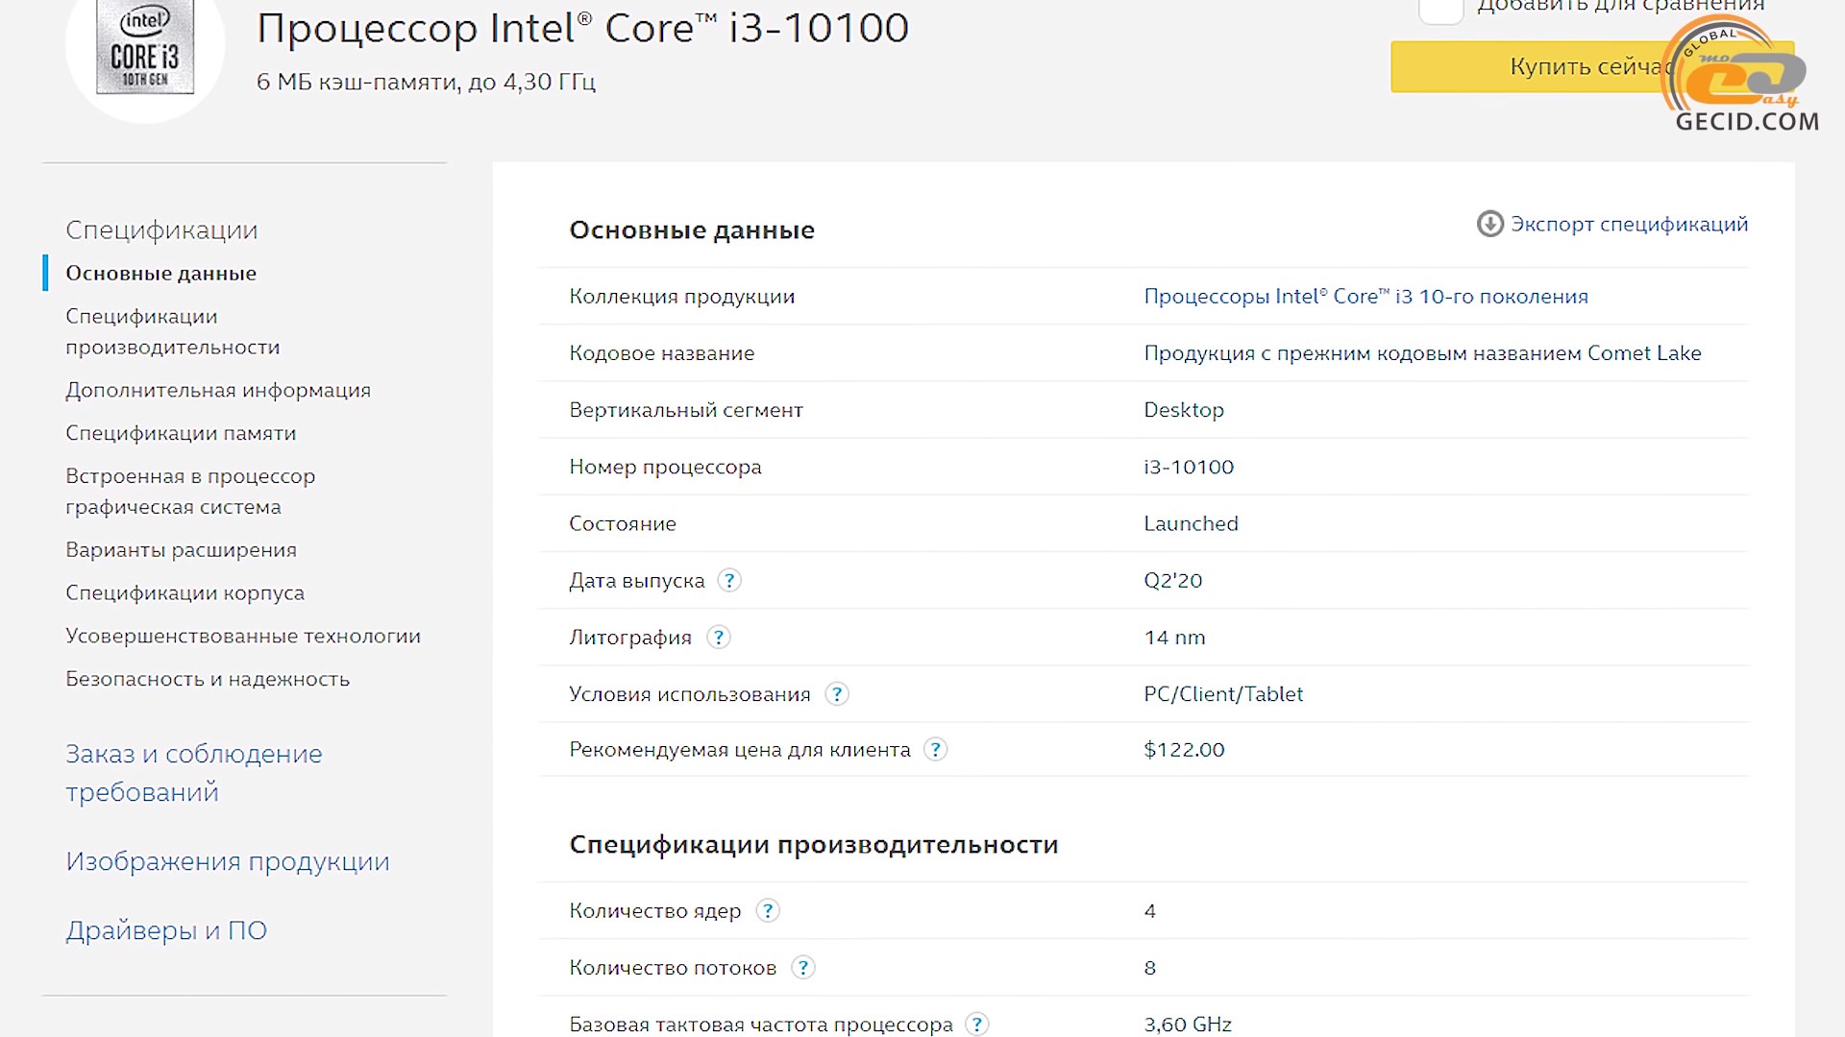Click the Спецификации sidebar heading
The width and height of the screenshot is (1845, 1037).
click(x=161, y=229)
